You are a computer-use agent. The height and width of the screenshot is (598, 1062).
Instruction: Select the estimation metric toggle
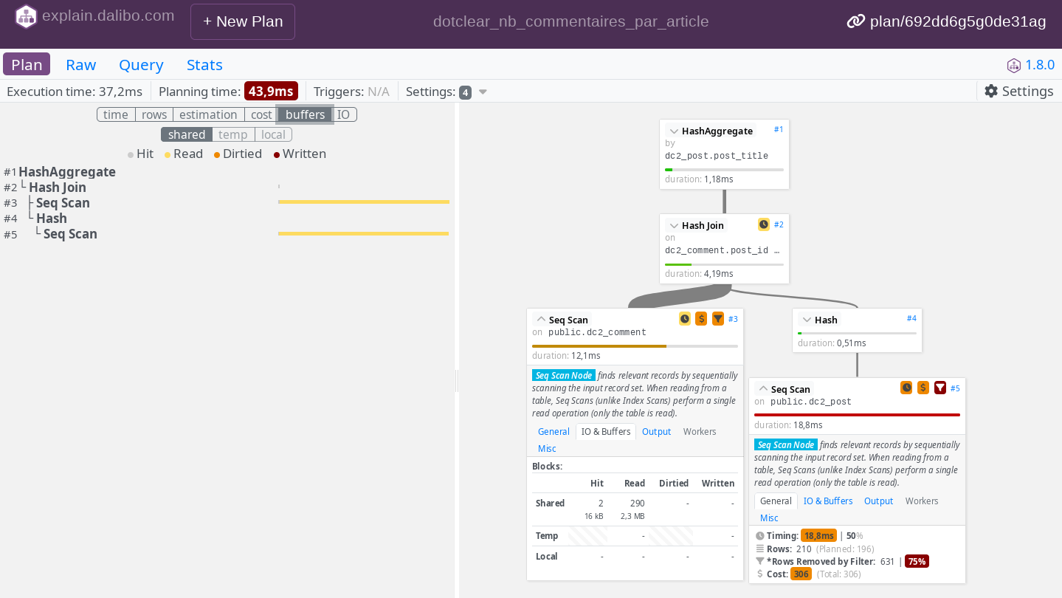coord(209,114)
